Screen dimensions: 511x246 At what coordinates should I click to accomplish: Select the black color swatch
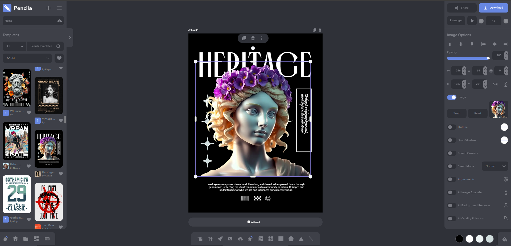coord(459,239)
